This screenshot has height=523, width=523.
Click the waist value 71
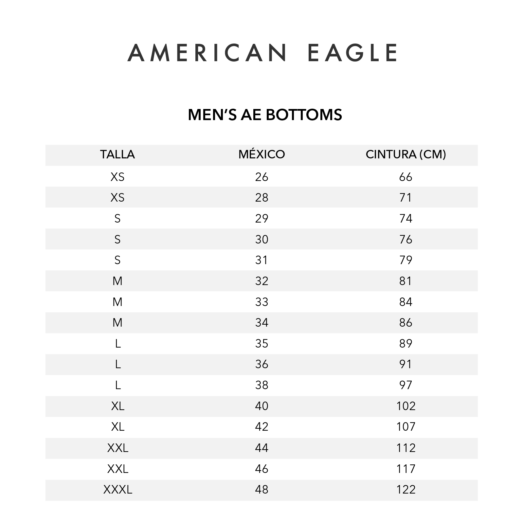(x=406, y=198)
